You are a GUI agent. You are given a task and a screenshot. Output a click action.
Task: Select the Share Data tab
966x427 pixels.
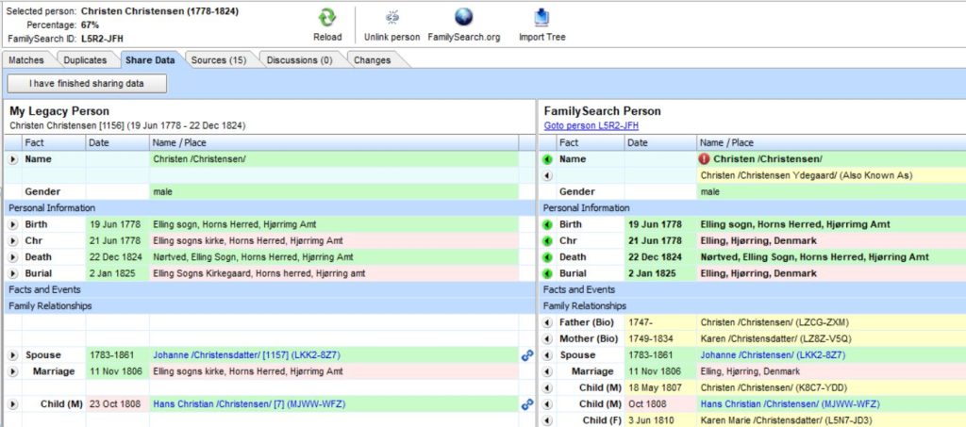[150, 60]
